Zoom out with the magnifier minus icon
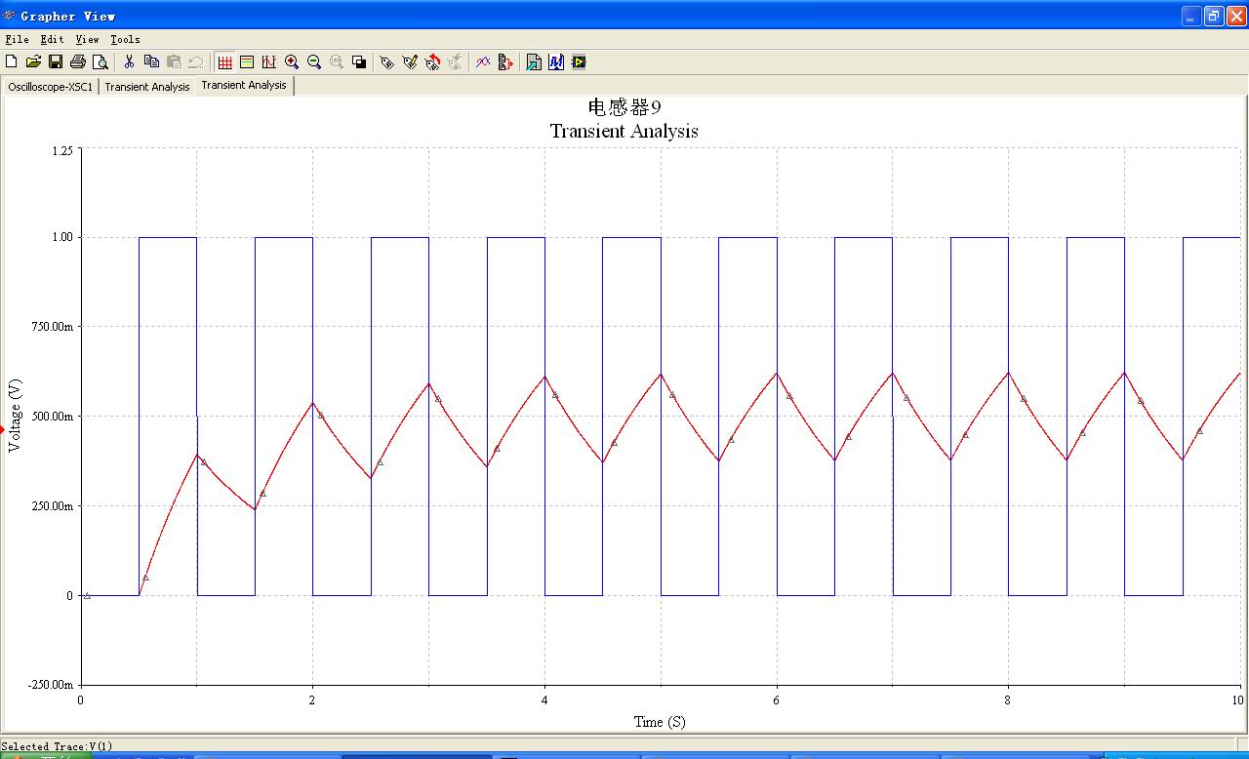Image resolution: width=1249 pixels, height=759 pixels. (314, 61)
